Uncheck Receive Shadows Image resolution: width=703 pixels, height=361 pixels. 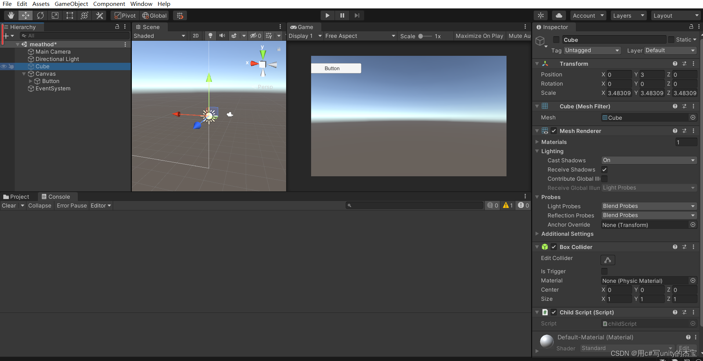click(604, 170)
